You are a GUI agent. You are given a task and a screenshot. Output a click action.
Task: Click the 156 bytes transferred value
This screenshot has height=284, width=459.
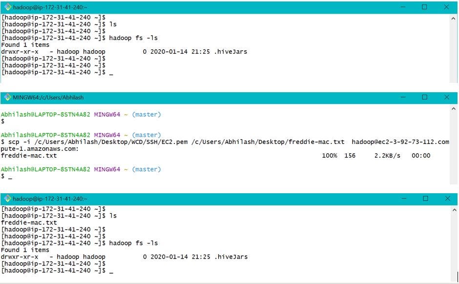click(x=350, y=156)
